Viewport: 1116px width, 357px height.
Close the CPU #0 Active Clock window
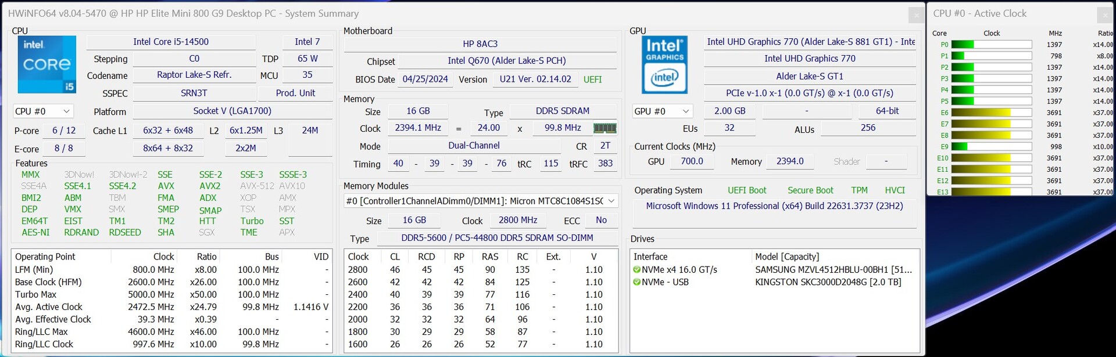tap(1106, 15)
